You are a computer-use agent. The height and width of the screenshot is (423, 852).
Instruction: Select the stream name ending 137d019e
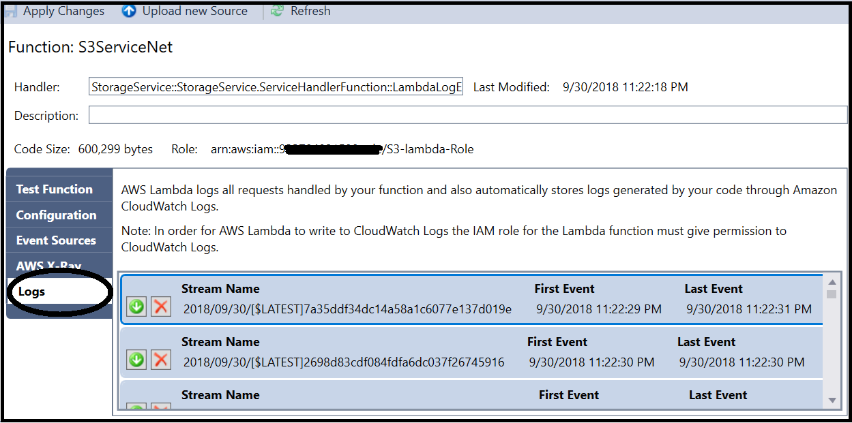point(347,309)
